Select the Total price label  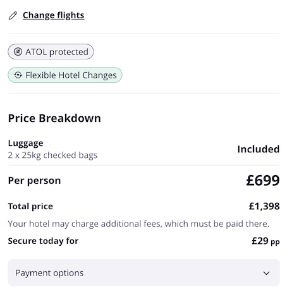[30, 206]
